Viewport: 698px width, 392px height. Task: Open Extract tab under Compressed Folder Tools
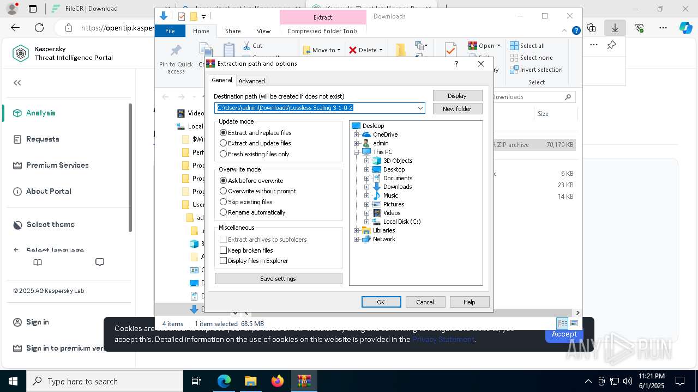(323, 17)
